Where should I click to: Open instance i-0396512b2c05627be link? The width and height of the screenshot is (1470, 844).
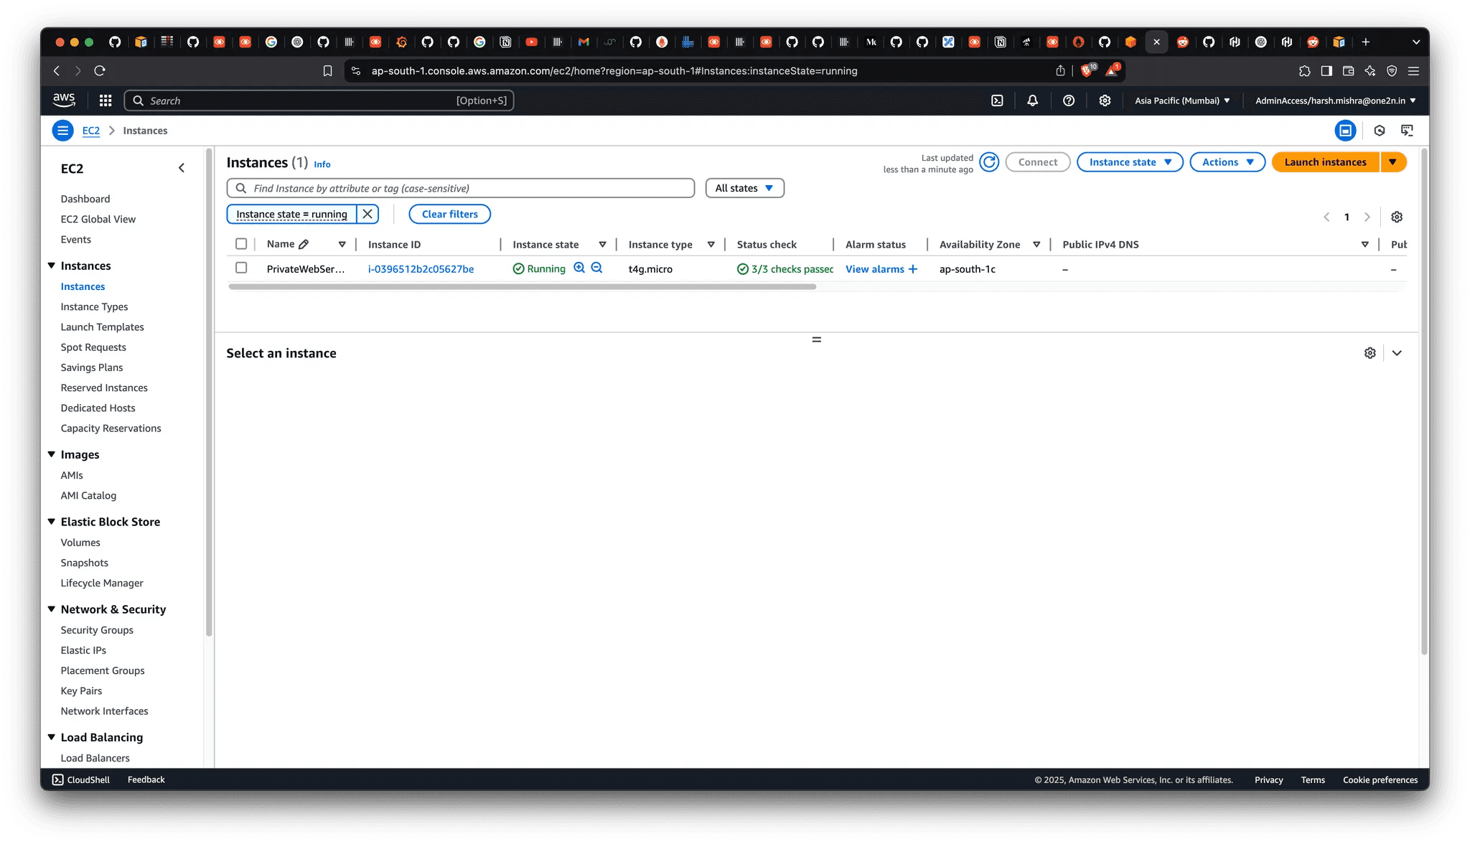[x=421, y=269]
